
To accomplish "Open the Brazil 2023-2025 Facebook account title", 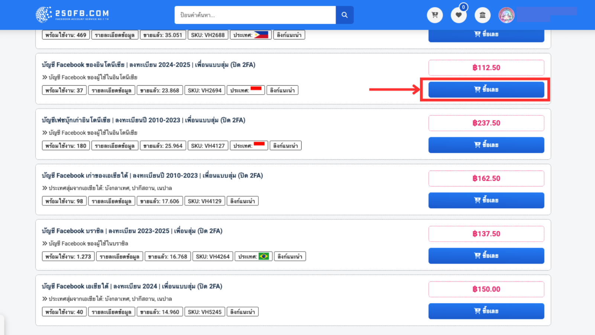I will tap(132, 231).
